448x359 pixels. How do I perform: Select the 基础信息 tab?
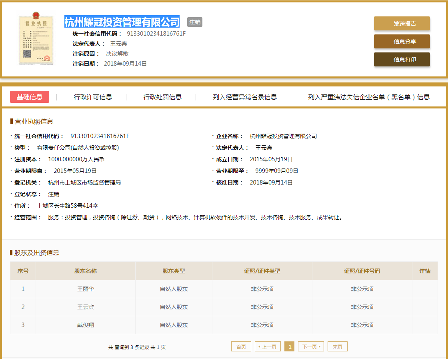click(30, 97)
